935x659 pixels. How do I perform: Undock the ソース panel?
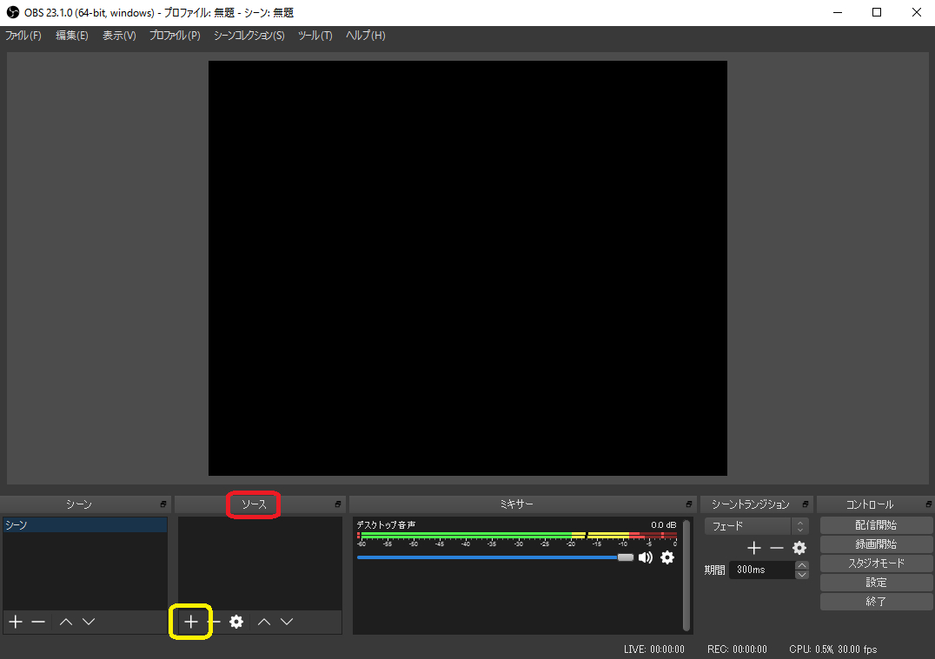coord(338,504)
